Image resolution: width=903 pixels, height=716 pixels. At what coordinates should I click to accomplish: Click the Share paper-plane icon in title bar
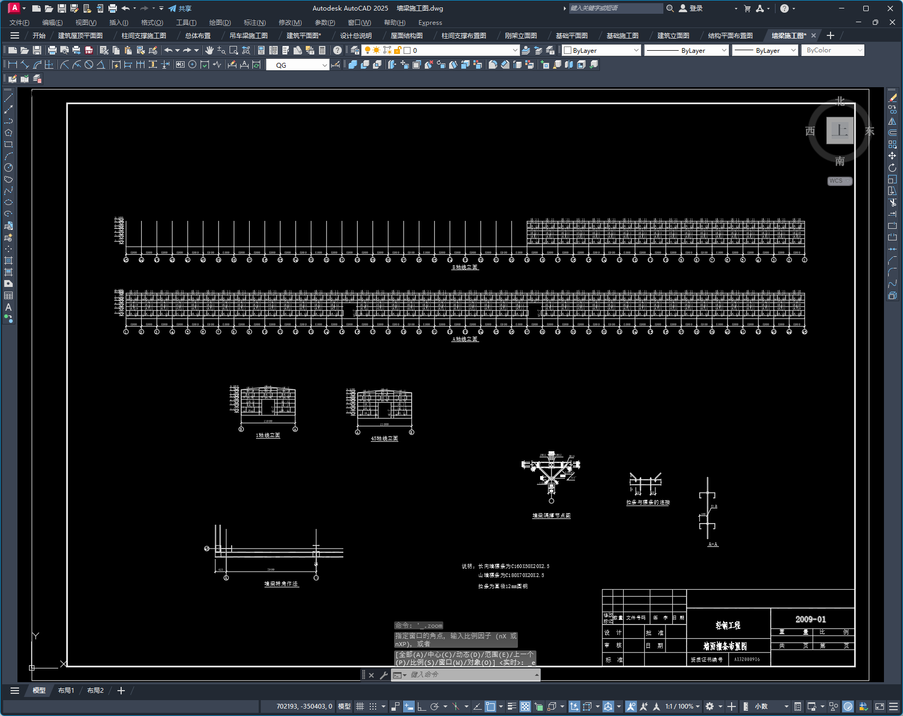[172, 8]
